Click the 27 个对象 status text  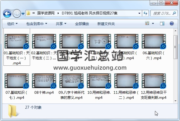33,107
